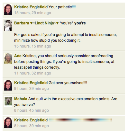Click Kristine Englefield's avatar on the first comment
128x132 pixels.
(x=8, y=10)
